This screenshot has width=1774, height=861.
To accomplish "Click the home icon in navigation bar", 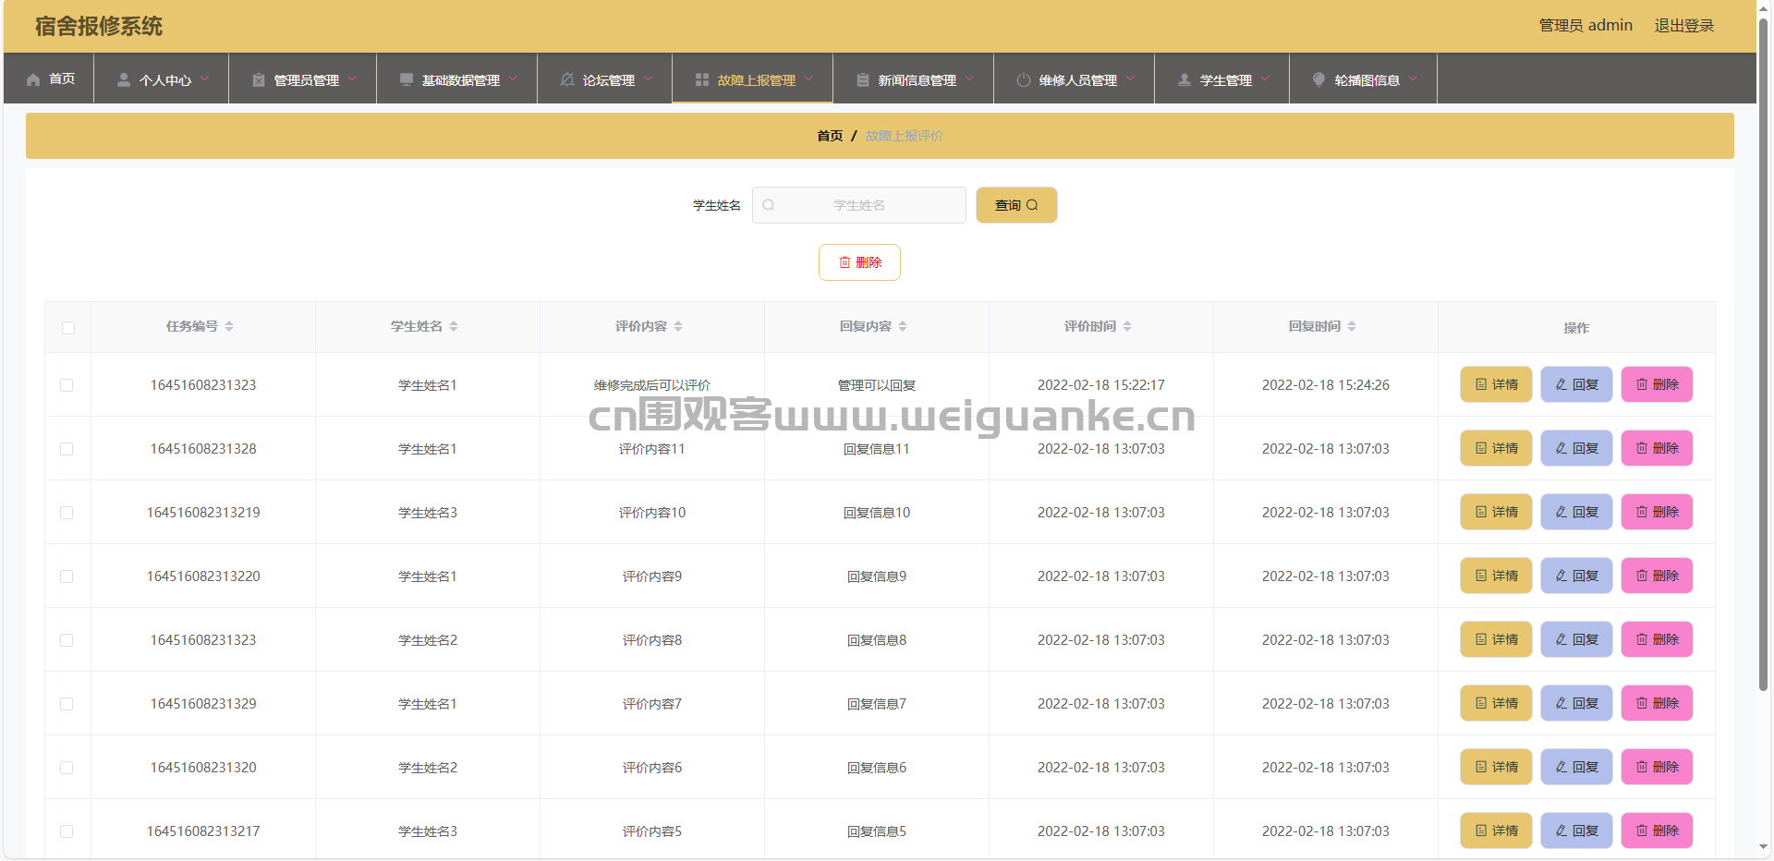I will (x=33, y=79).
